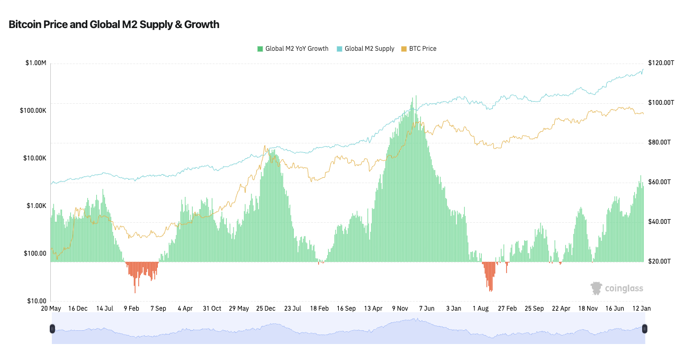This screenshot has width=693, height=362.
Task: Click the chart title Bitcoin Price and Global M2
Action: point(113,24)
